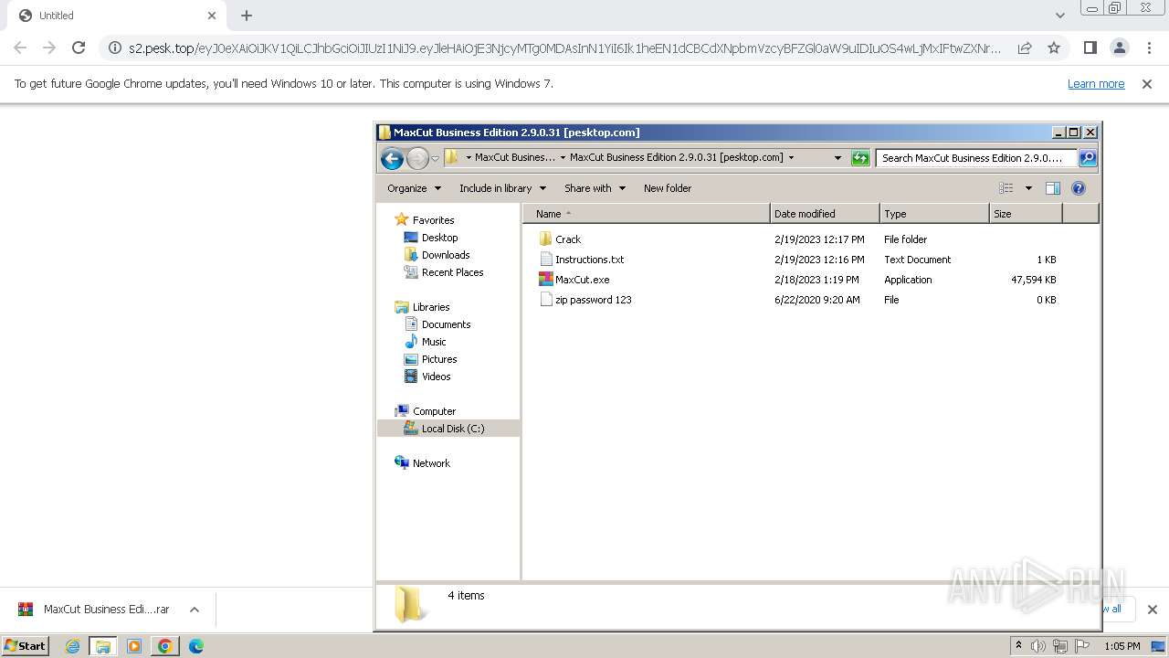Open Chrome profile avatar icon
This screenshot has height=658, width=1169.
point(1120,48)
